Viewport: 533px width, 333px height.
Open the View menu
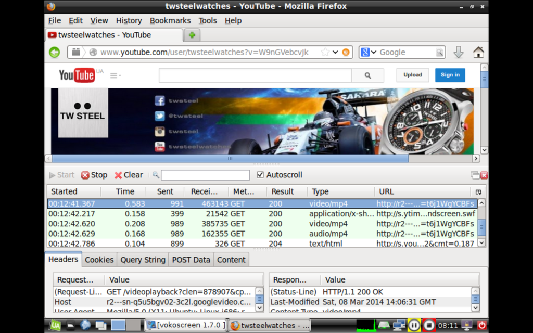pyautogui.click(x=99, y=21)
